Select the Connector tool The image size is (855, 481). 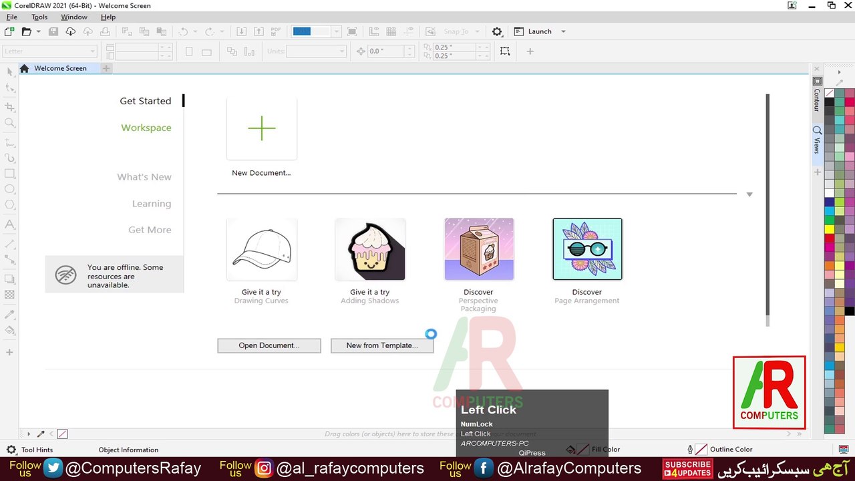9,259
